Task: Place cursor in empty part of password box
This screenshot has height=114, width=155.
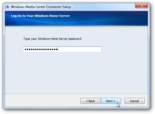Action: 80,49
